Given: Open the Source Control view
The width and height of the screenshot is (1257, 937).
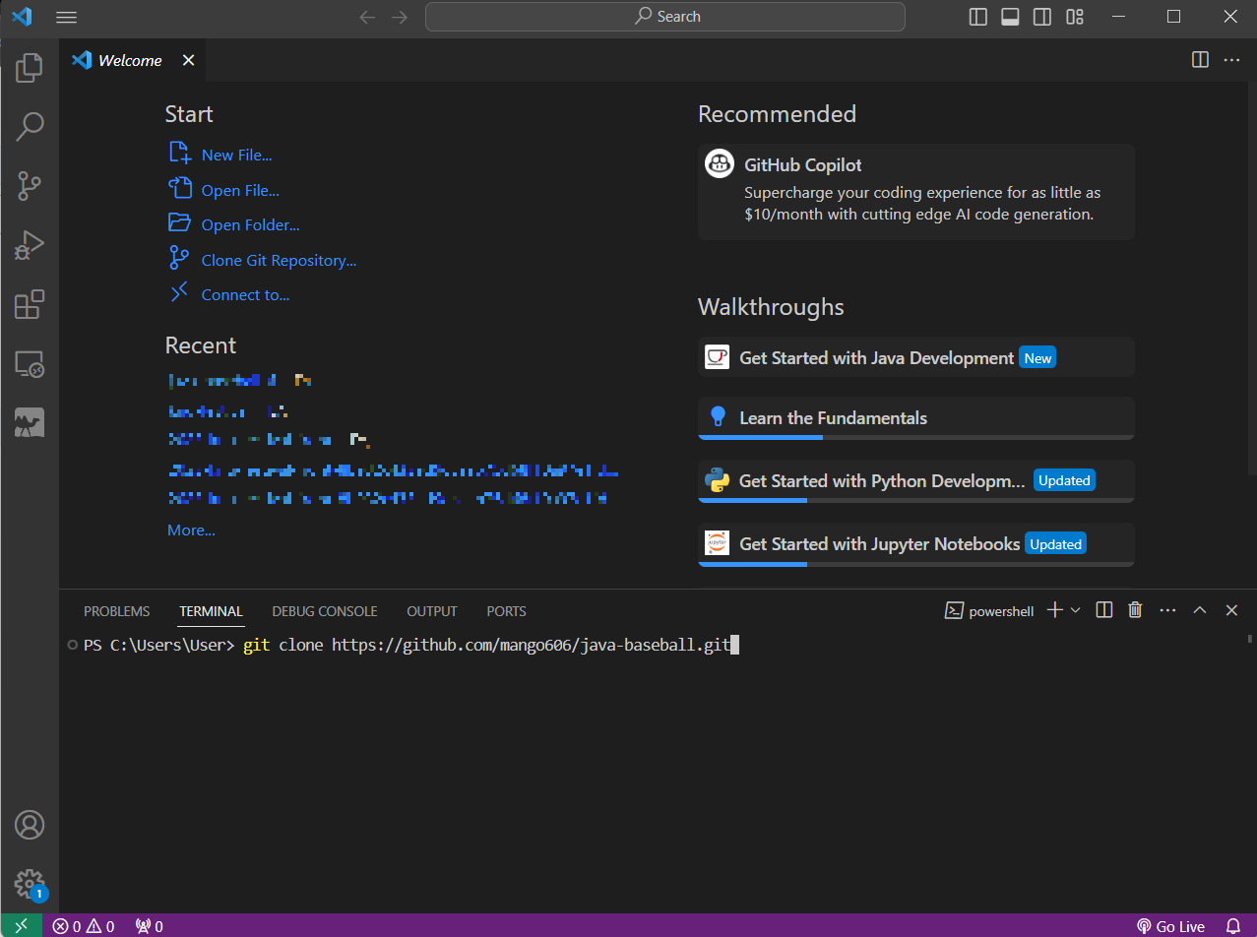Looking at the screenshot, I should coord(30,185).
